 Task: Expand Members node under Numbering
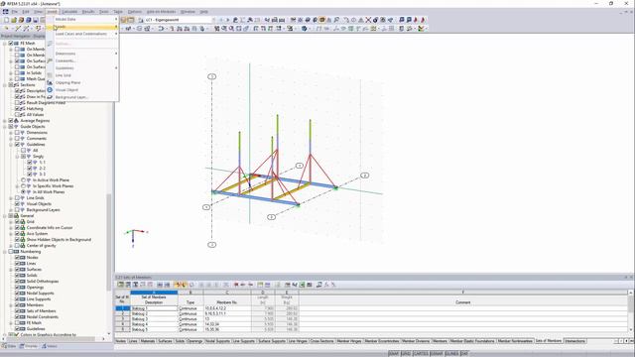[11, 305]
